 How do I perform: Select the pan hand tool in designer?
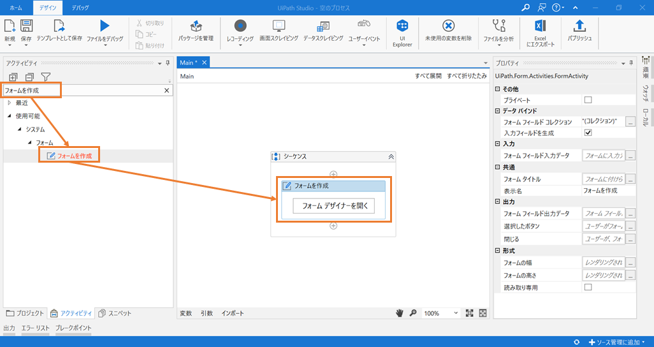(x=399, y=313)
